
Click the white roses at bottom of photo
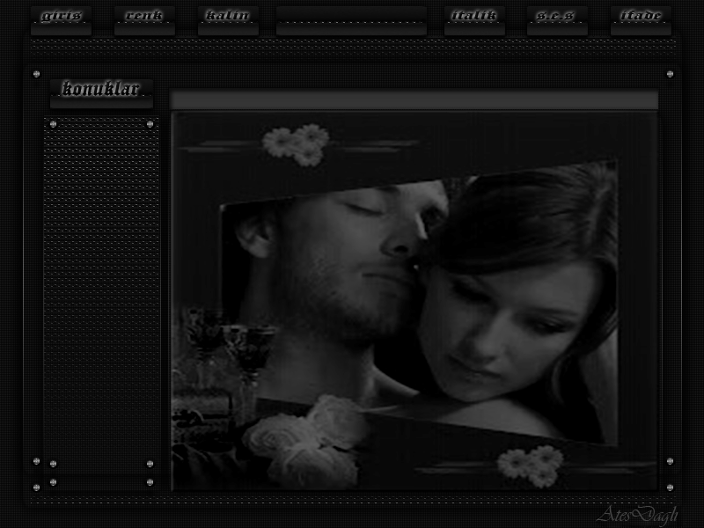tap(304, 440)
